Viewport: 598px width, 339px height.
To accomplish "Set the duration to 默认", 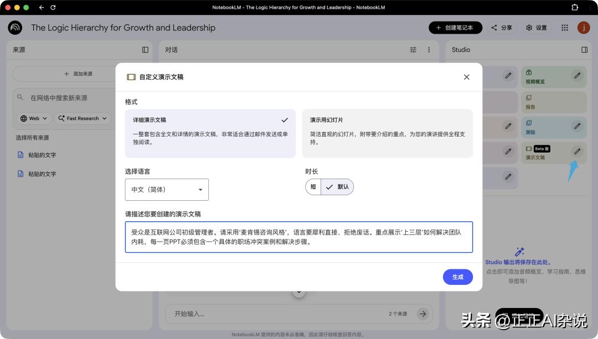I will click(x=338, y=187).
